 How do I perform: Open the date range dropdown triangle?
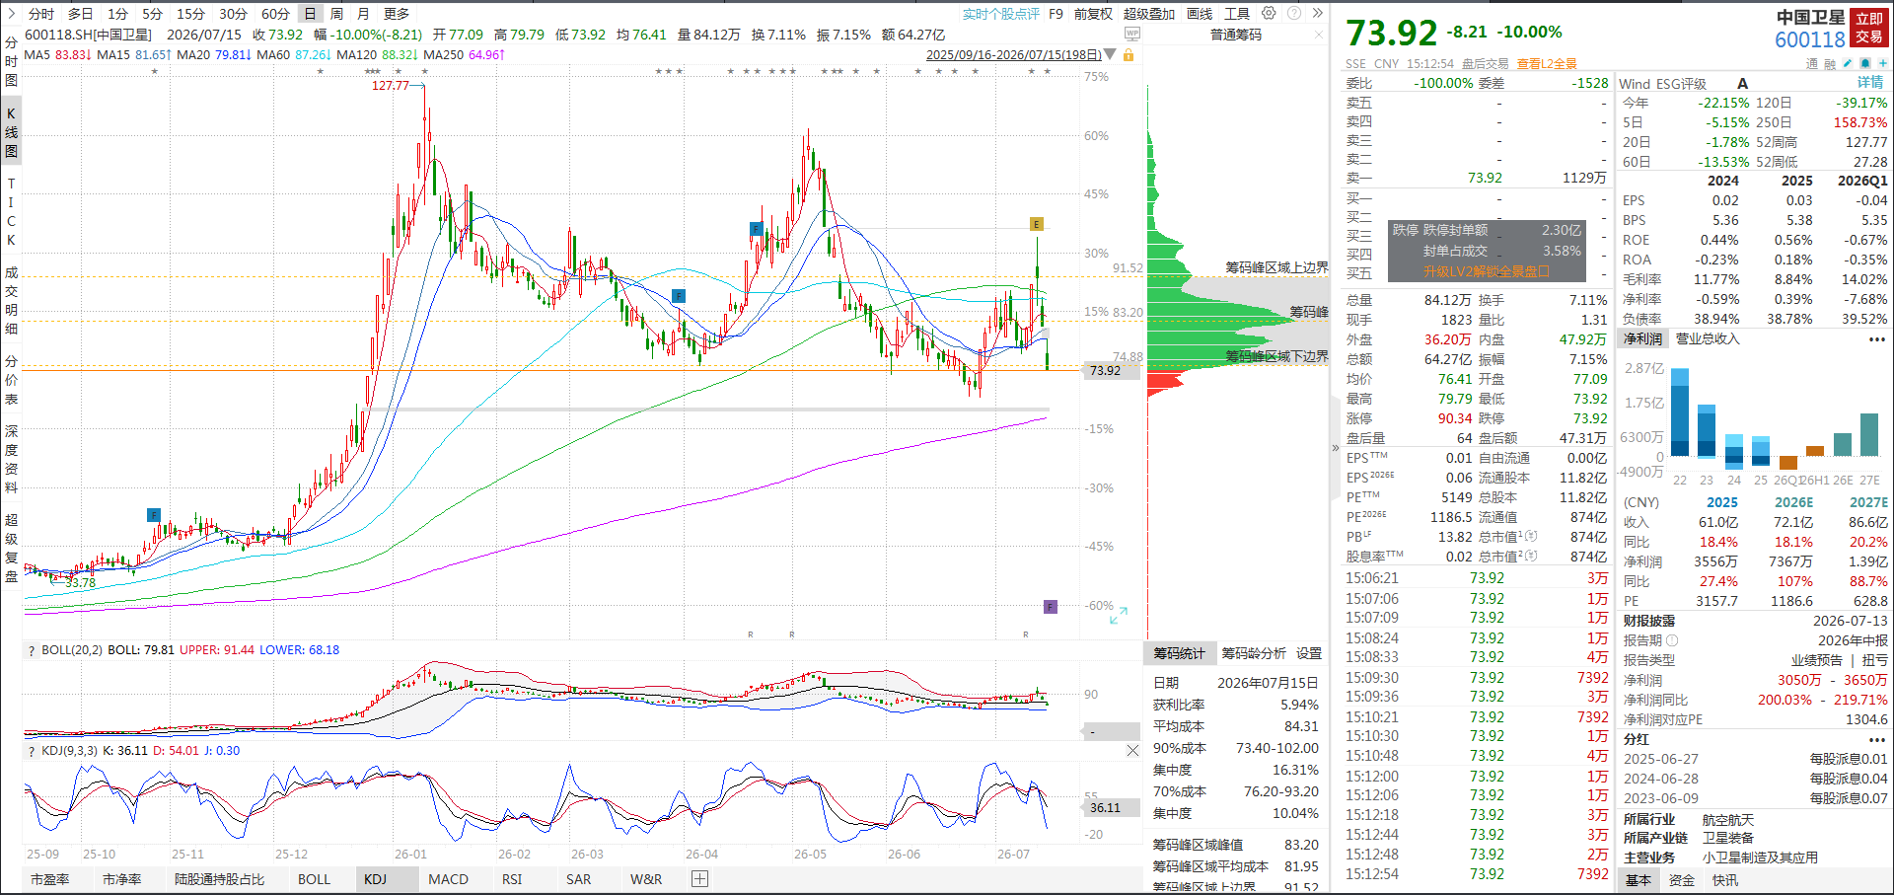click(x=1110, y=55)
